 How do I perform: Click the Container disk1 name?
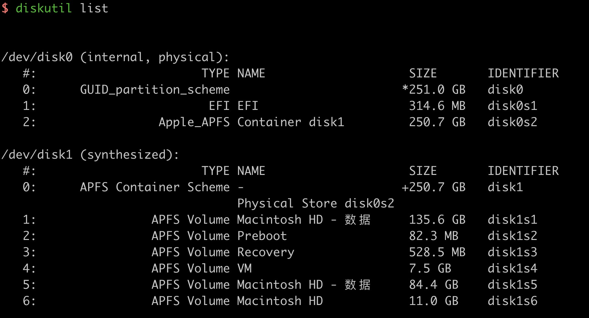pyautogui.click(x=291, y=122)
